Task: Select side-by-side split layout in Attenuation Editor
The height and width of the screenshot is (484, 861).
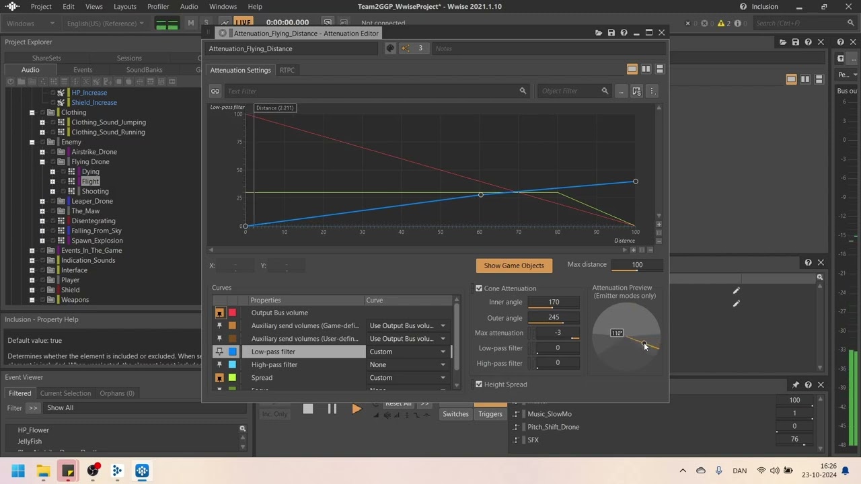Action: point(646,69)
